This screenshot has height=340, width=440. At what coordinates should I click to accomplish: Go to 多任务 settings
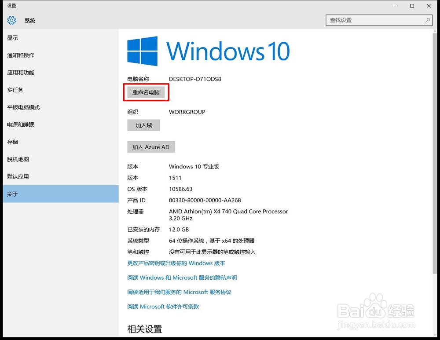coord(61,90)
